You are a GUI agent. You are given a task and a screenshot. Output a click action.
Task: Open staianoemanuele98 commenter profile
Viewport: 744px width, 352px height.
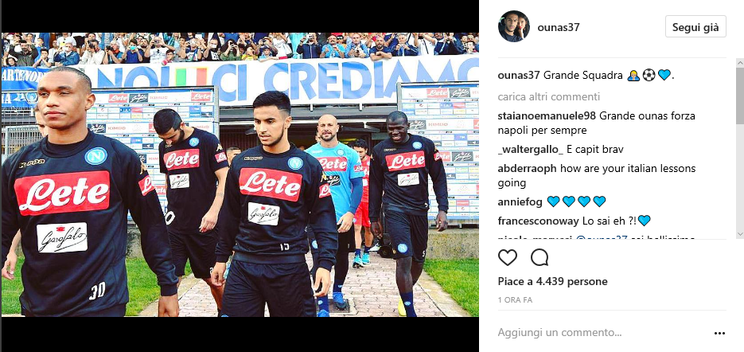coord(547,116)
